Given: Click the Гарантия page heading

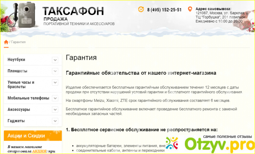Looking at the screenshot, I should (81, 58).
